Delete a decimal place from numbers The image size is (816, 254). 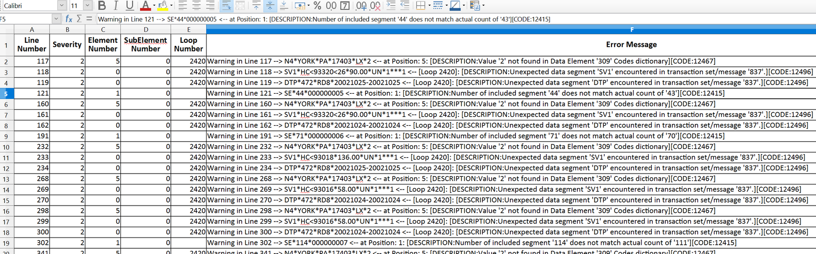(375, 6)
